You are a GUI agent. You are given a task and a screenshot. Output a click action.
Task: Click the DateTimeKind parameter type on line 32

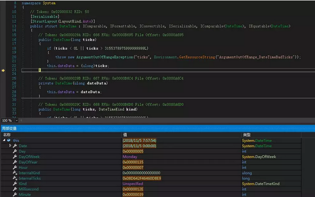click(x=111, y=109)
